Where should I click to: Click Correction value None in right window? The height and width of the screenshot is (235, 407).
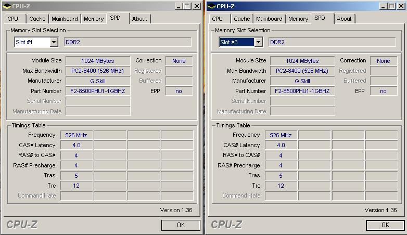pyautogui.click(x=384, y=61)
